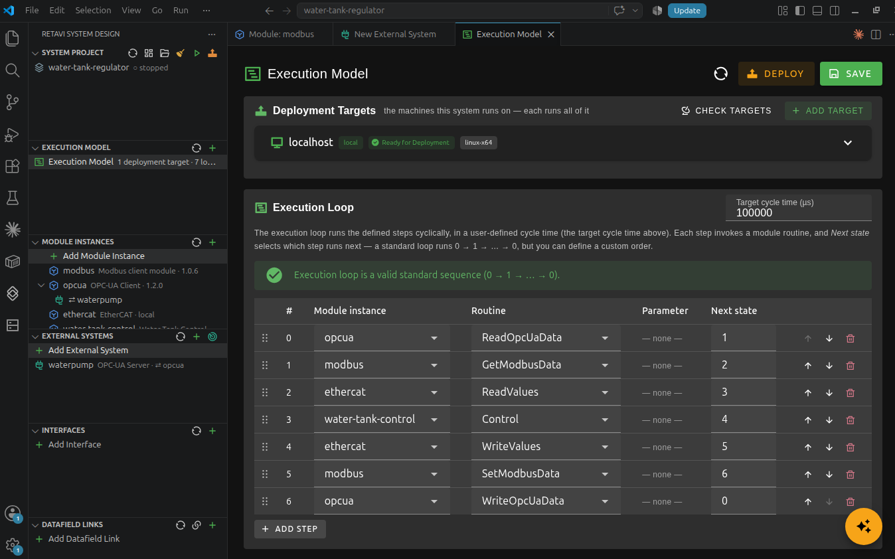Click the link icon in Datafield Links header
This screenshot has width=895, height=559.
point(197,525)
